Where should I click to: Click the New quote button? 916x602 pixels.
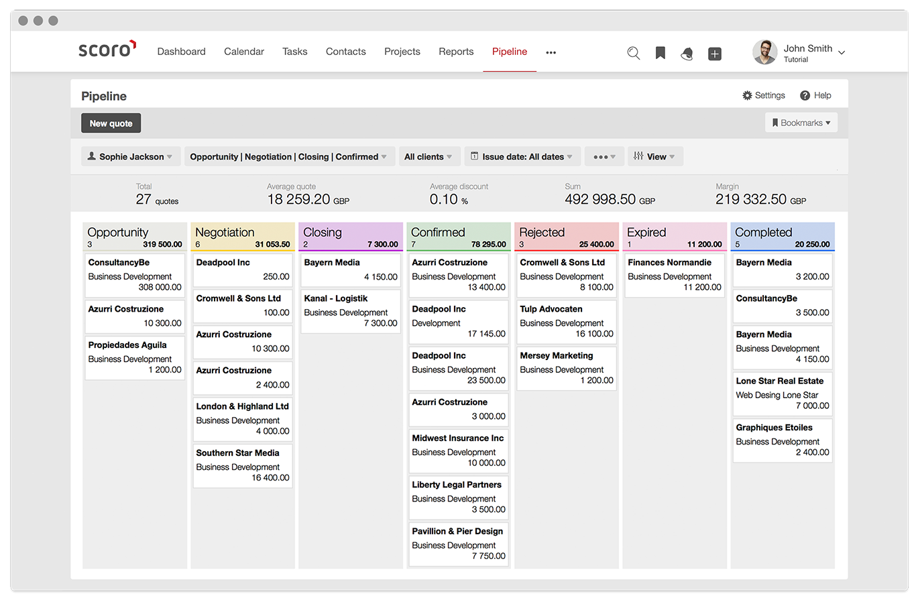pos(111,123)
